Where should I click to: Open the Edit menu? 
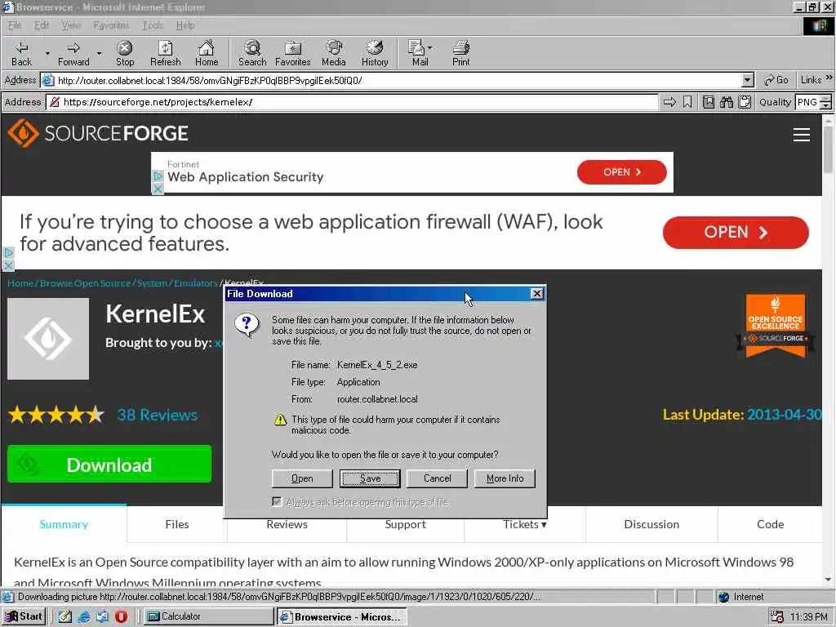[41, 25]
